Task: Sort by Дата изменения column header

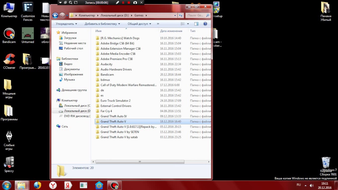Action: [x=173, y=31]
